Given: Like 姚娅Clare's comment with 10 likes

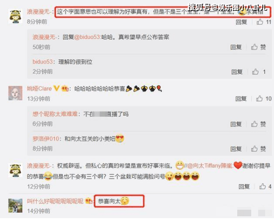Looking at the screenshot, I should (x=259, y=99).
